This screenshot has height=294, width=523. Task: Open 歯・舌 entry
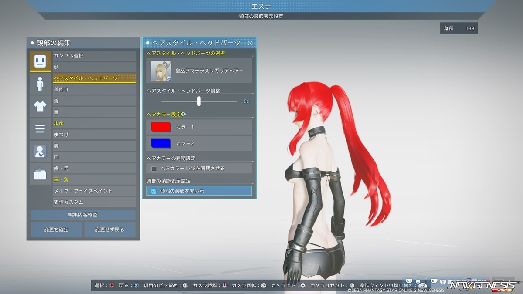pos(95,169)
